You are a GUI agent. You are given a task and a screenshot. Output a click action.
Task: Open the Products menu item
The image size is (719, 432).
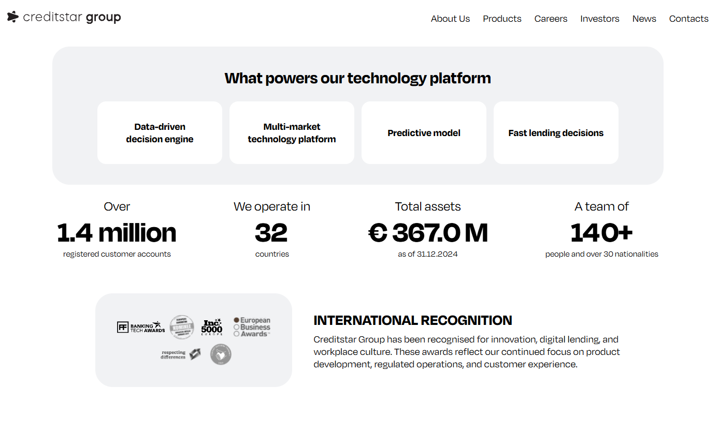point(502,19)
